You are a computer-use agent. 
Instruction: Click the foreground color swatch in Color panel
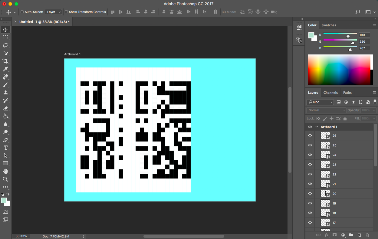pos(311,35)
